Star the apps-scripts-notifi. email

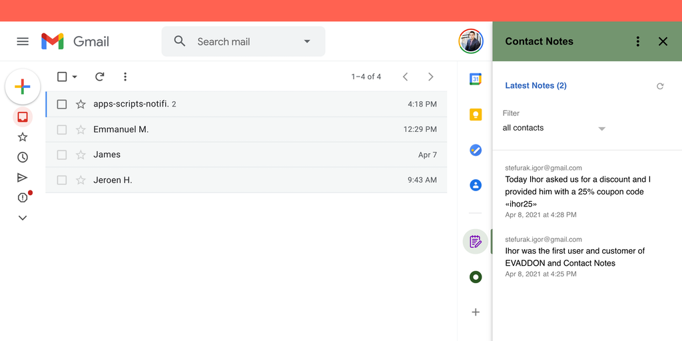pos(81,104)
